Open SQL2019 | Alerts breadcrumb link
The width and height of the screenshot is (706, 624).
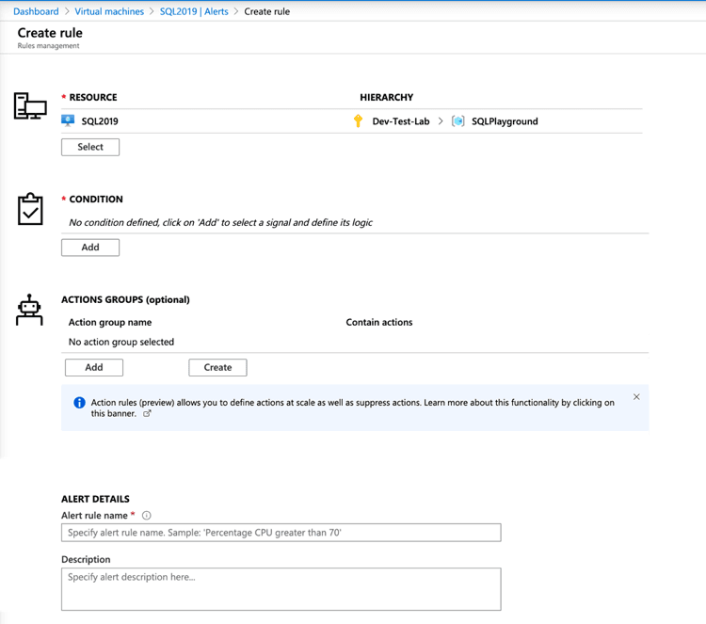click(x=194, y=11)
